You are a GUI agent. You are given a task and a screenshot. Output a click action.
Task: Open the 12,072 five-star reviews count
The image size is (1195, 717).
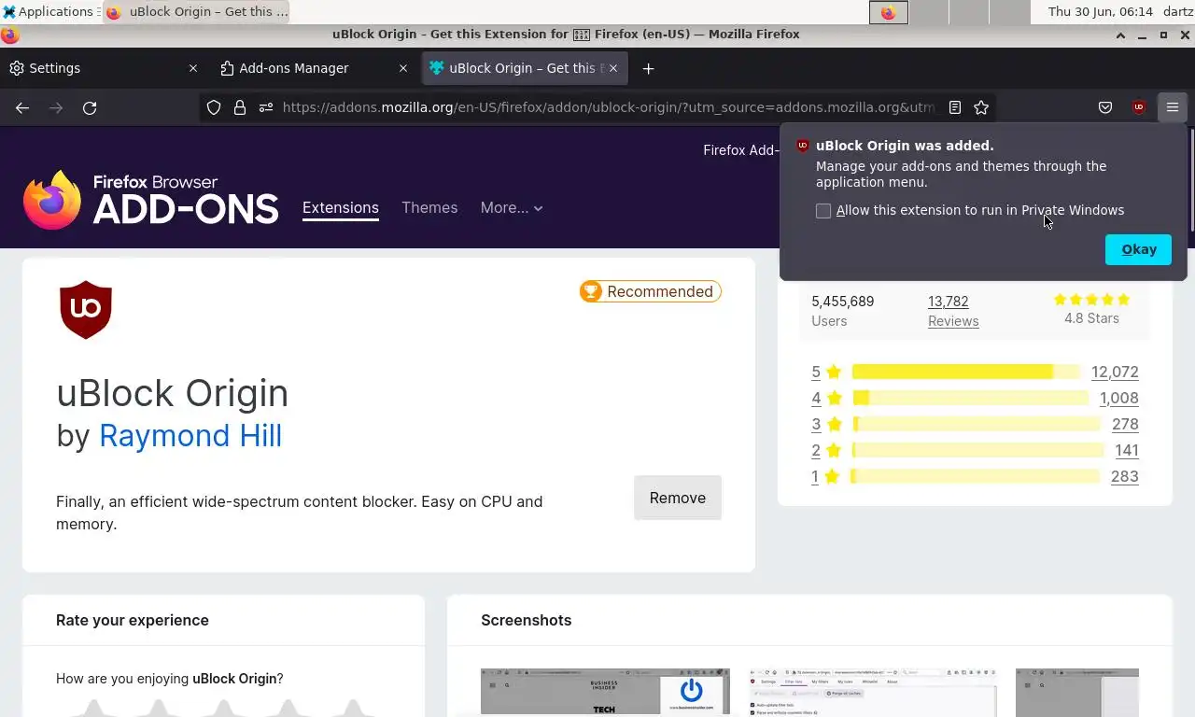pos(1115,372)
